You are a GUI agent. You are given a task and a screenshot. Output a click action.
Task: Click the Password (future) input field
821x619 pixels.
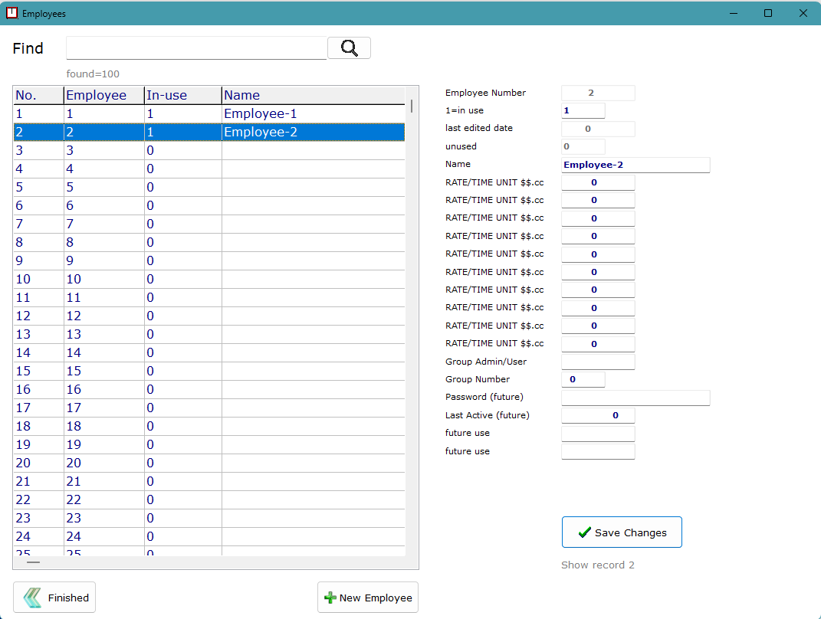click(635, 398)
